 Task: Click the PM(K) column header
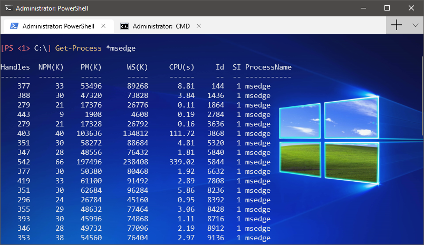[91, 67]
